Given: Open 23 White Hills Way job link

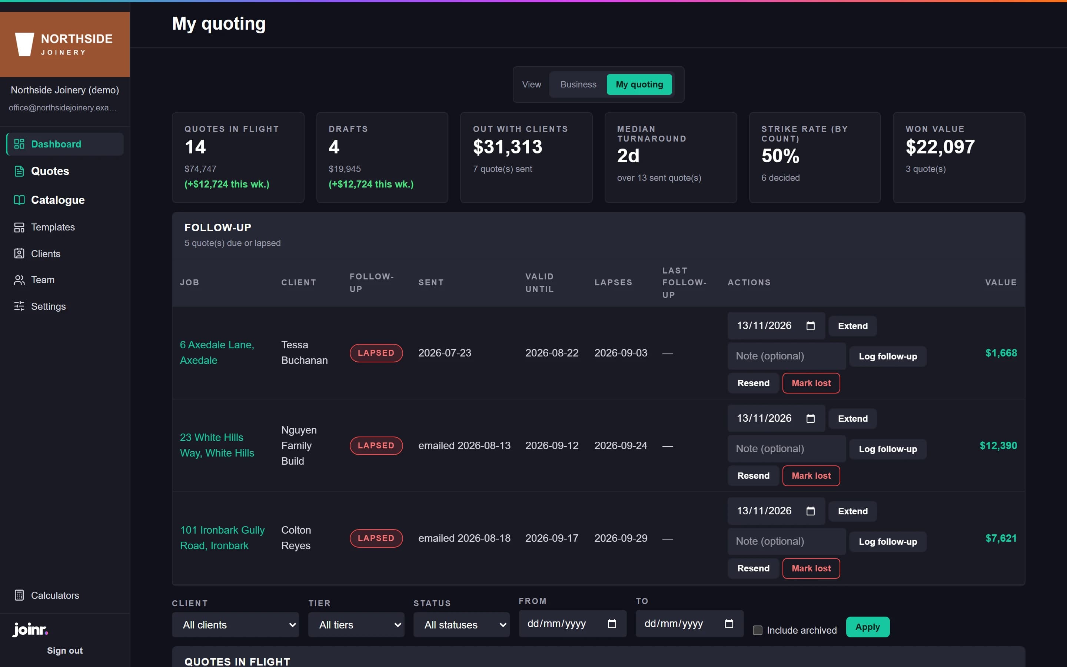Looking at the screenshot, I should [217, 445].
